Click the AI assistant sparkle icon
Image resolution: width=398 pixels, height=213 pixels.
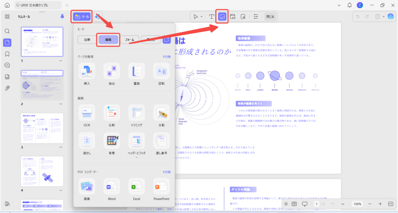coord(97,17)
